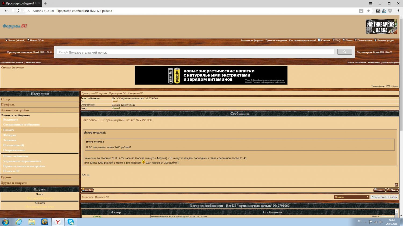Click into the Google custom search field
This screenshot has width=403, height=226.
(196, 52)
